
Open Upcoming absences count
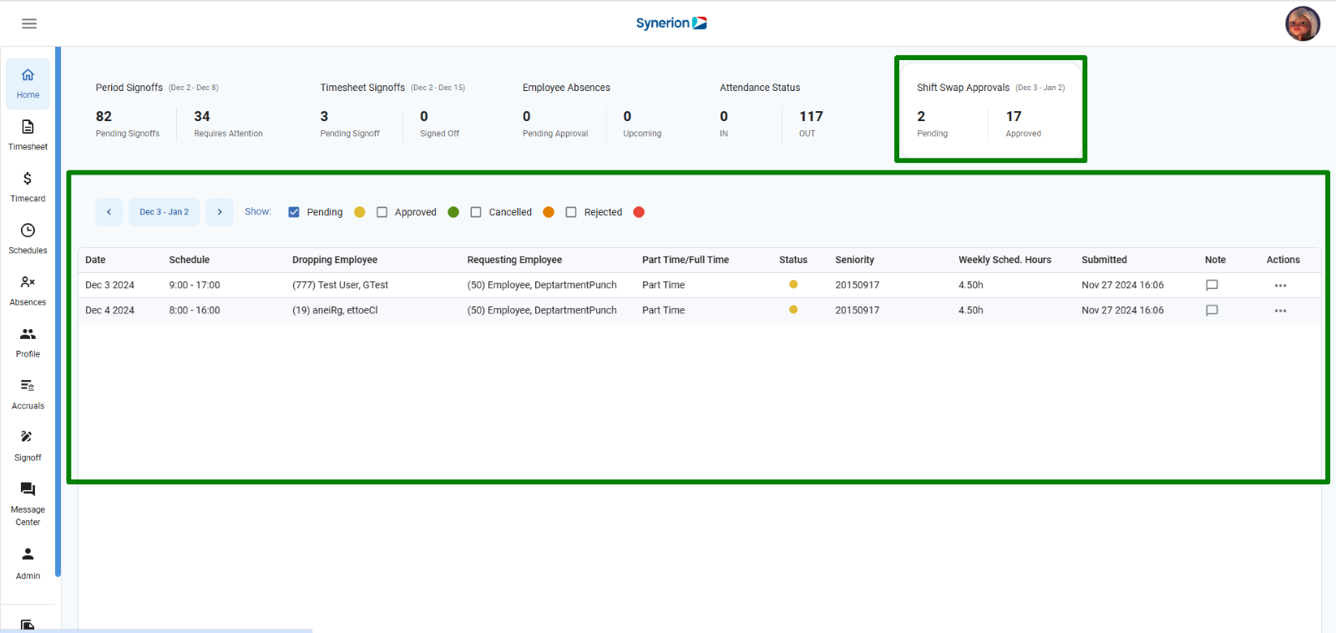click(642, 124)
